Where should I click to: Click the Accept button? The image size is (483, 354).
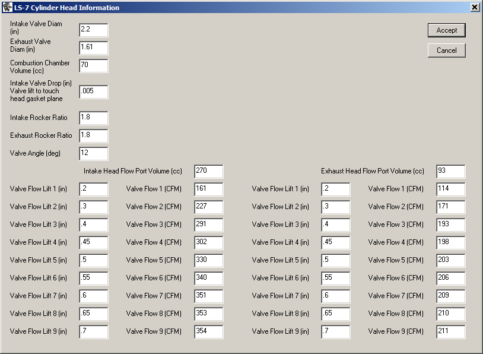coord(447,30)
